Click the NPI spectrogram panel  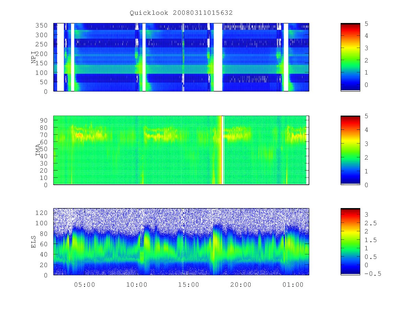[x=181, y=57]
